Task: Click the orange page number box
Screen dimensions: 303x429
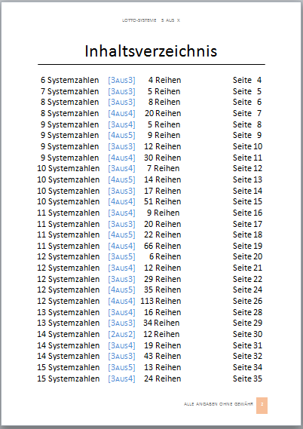Action: tap(262, 405)
